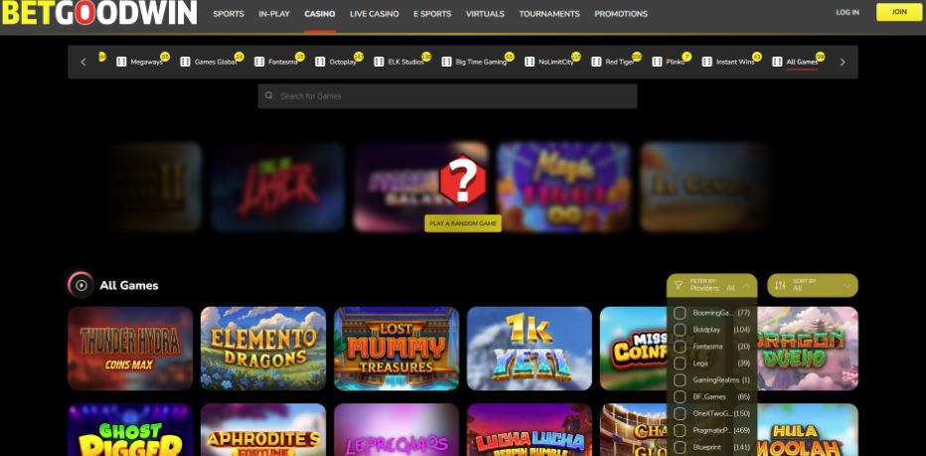
Task: Open the Thunder Hydra Coins Max game
Action: pos(130,349)
